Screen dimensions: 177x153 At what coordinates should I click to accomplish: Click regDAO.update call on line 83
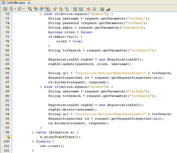coord(90,64)
